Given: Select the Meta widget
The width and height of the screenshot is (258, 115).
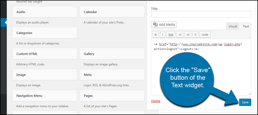Looking at the screenshot, I should tap(112, 75).
